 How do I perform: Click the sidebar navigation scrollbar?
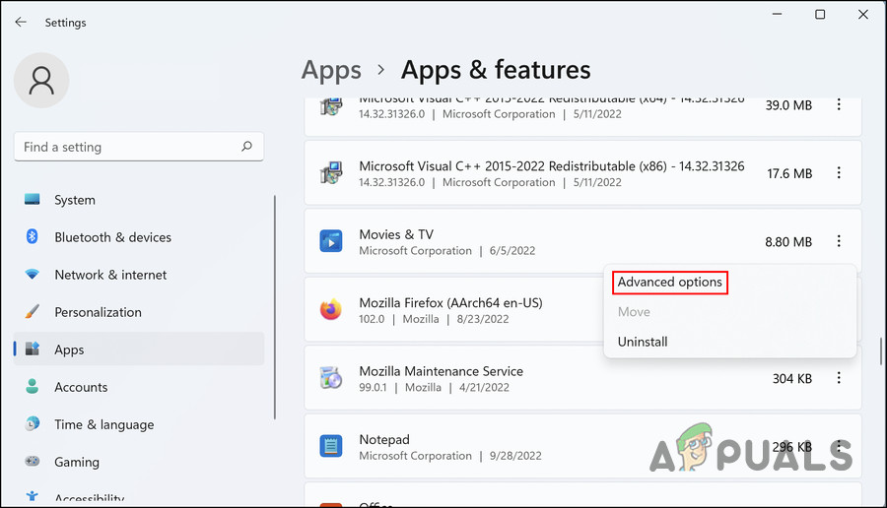(x=275, y=307)
